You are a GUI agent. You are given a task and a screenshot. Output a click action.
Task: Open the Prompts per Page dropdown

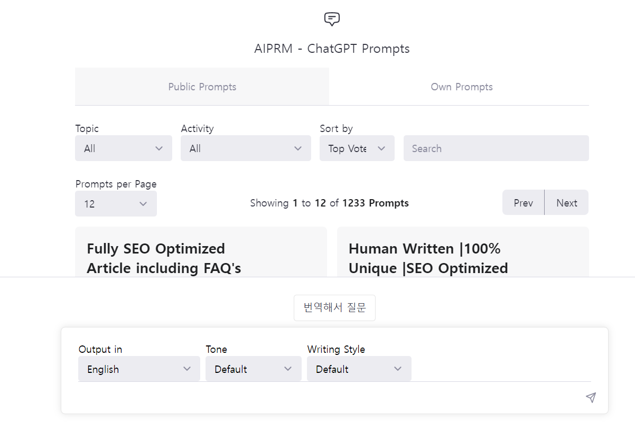point(116,203)
